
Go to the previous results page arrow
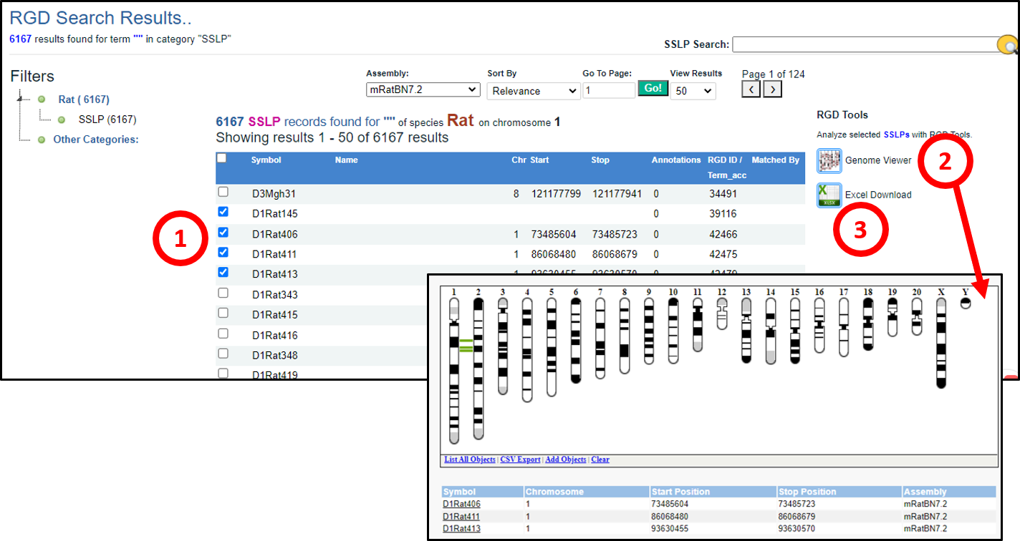(x=750, y=89)
